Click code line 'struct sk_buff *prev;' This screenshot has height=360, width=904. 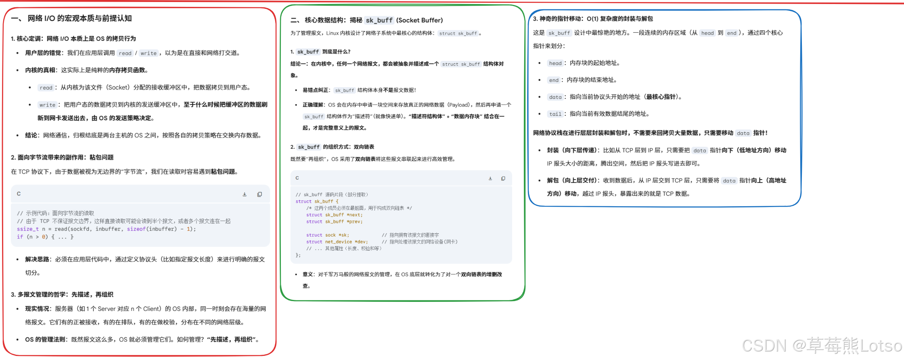[334, 222]
